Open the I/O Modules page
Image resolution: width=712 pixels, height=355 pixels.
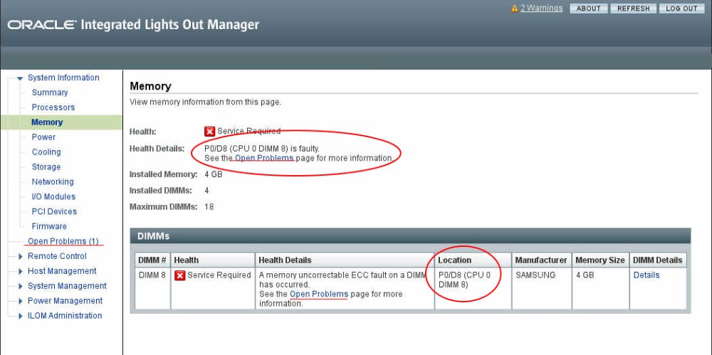(x=53, y=196)
